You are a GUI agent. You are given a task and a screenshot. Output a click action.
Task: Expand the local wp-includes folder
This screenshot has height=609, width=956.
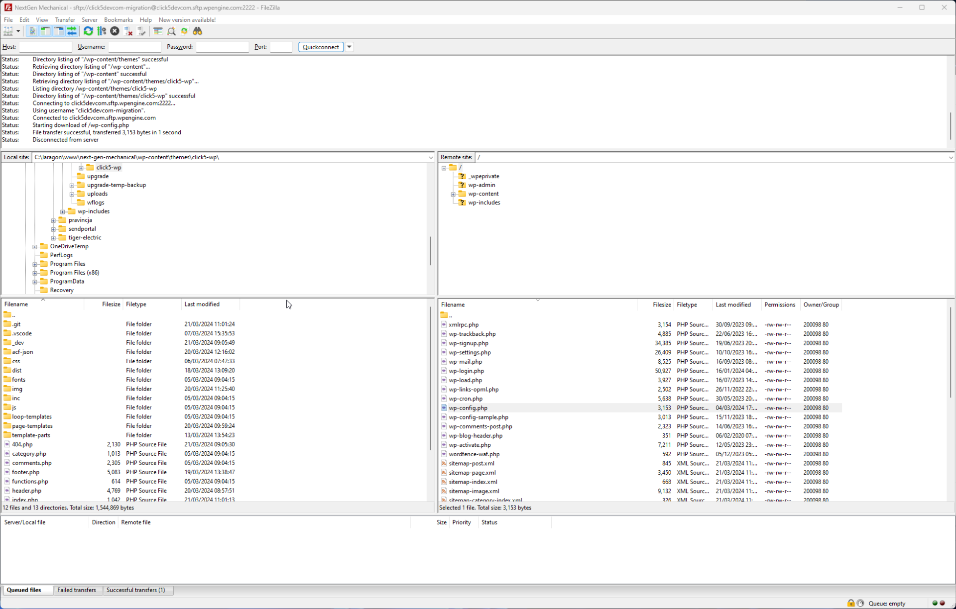63,211
